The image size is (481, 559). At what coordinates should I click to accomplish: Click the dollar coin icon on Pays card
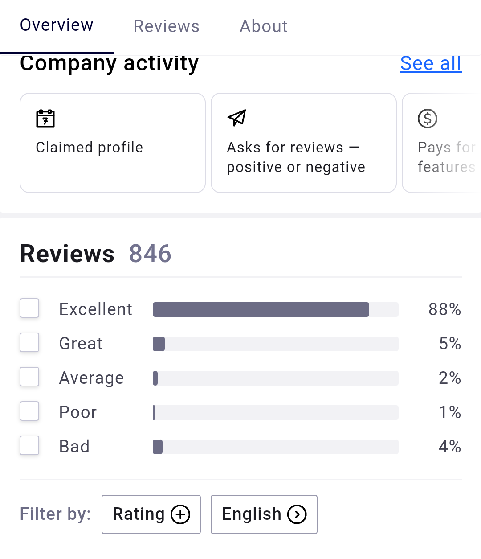point(428,119)
